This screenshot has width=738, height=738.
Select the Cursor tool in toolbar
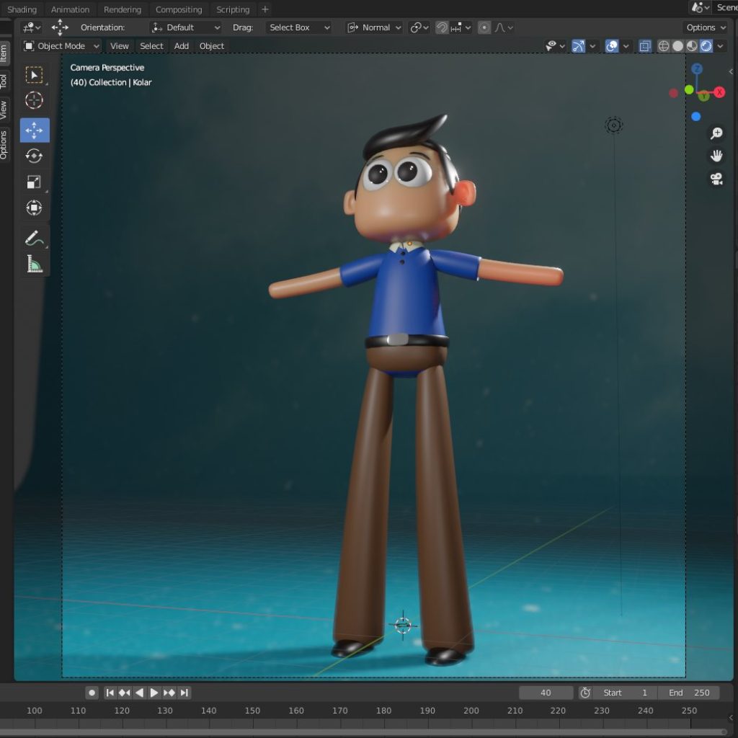pos(34,101)
